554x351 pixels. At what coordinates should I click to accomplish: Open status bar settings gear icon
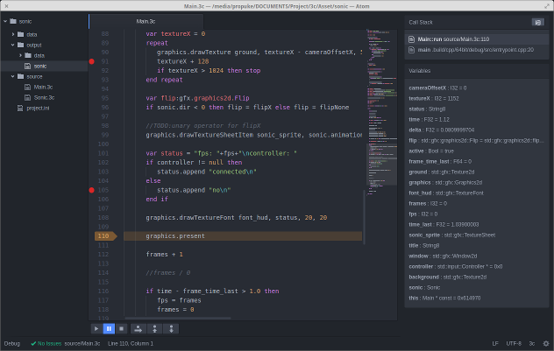click(x=546, y=343)
